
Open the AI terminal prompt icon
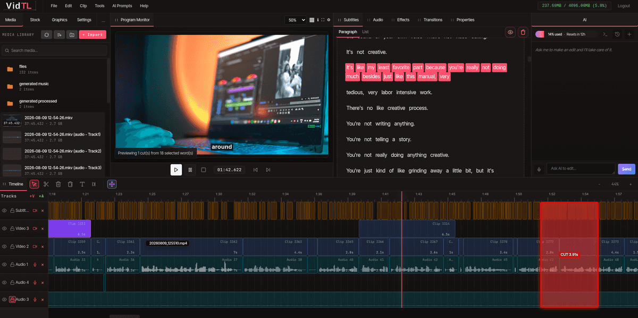[605, 34]
